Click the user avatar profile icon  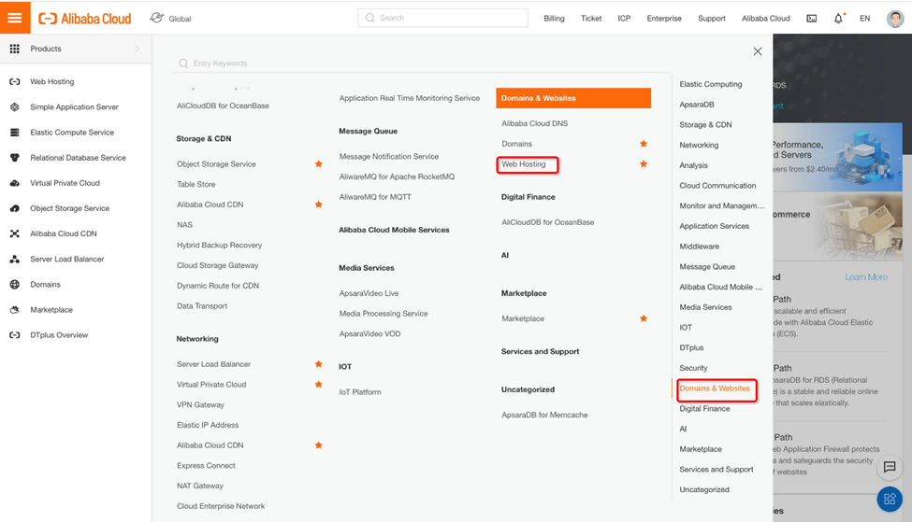[894, 19]
